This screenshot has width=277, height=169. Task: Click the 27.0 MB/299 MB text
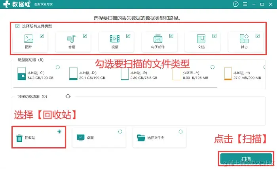[247, 78]
